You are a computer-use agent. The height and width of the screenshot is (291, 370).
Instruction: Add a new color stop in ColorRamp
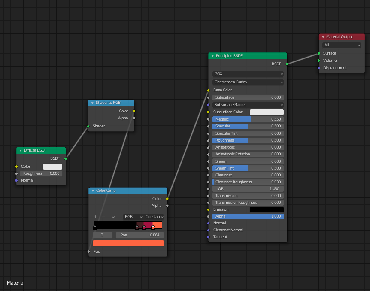(95, 217)
